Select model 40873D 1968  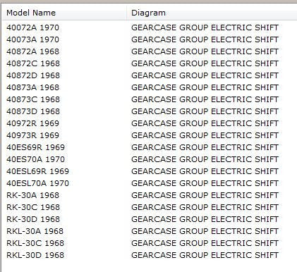[33, 111]
